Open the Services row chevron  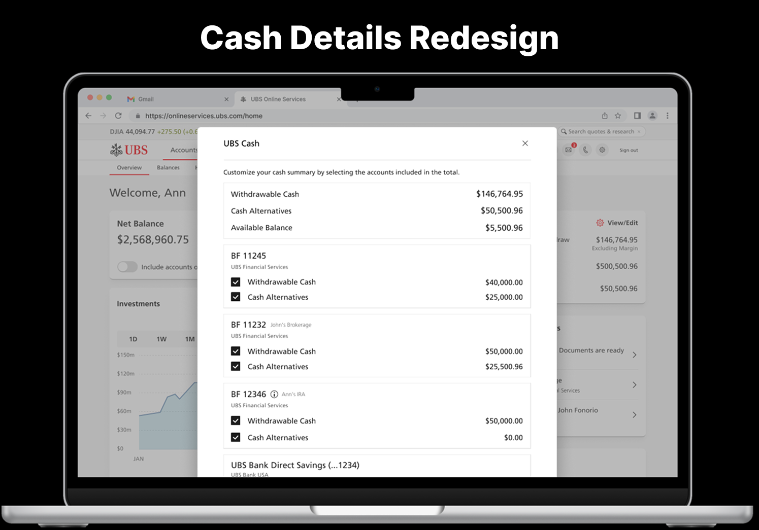635,385
